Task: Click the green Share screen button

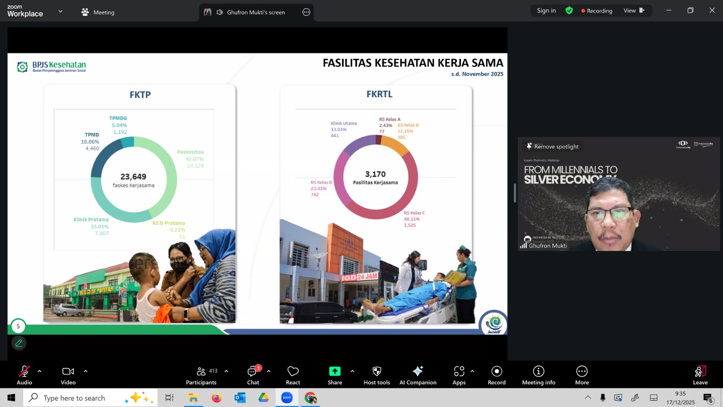Action: (x=334, y=375)
